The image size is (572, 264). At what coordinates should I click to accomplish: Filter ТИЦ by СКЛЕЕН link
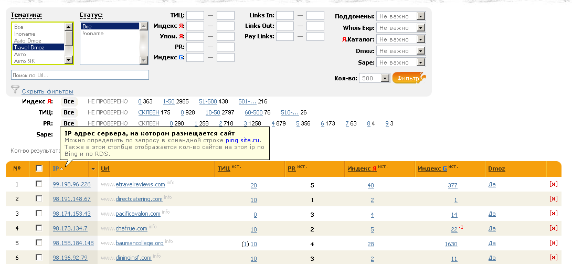click(149, 112)
